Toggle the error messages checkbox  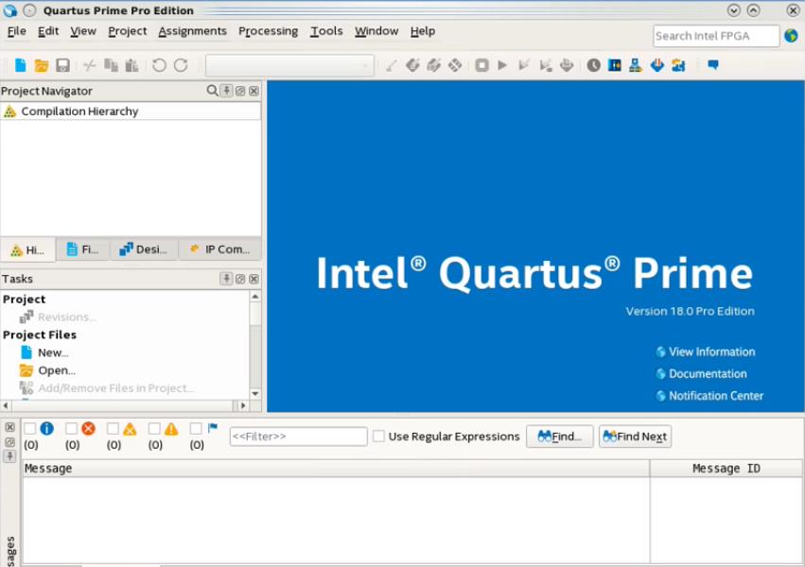[x=71, y=428]
